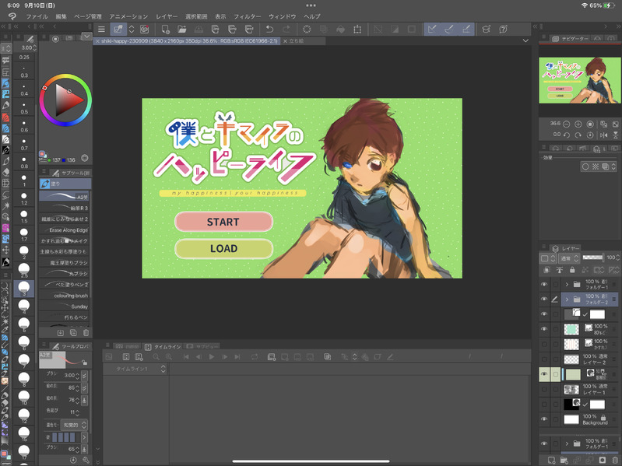
Task: Select the frame border tool icon
Action: coord(6,72)
